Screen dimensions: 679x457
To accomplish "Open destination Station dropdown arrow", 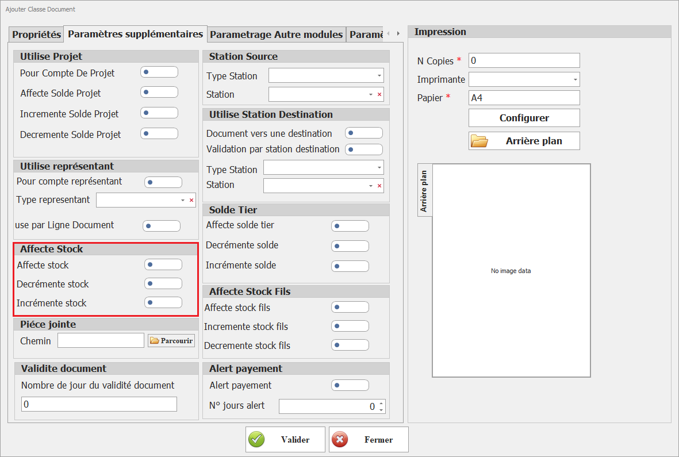I will (x=371, y=186).
